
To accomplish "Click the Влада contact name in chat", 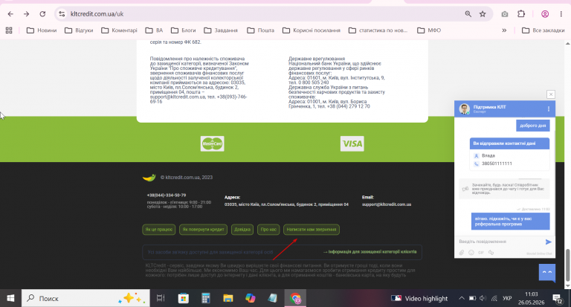I will coord(488,155).
